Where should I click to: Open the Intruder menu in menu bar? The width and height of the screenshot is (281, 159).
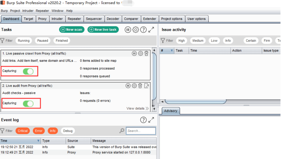coord(28,11)
